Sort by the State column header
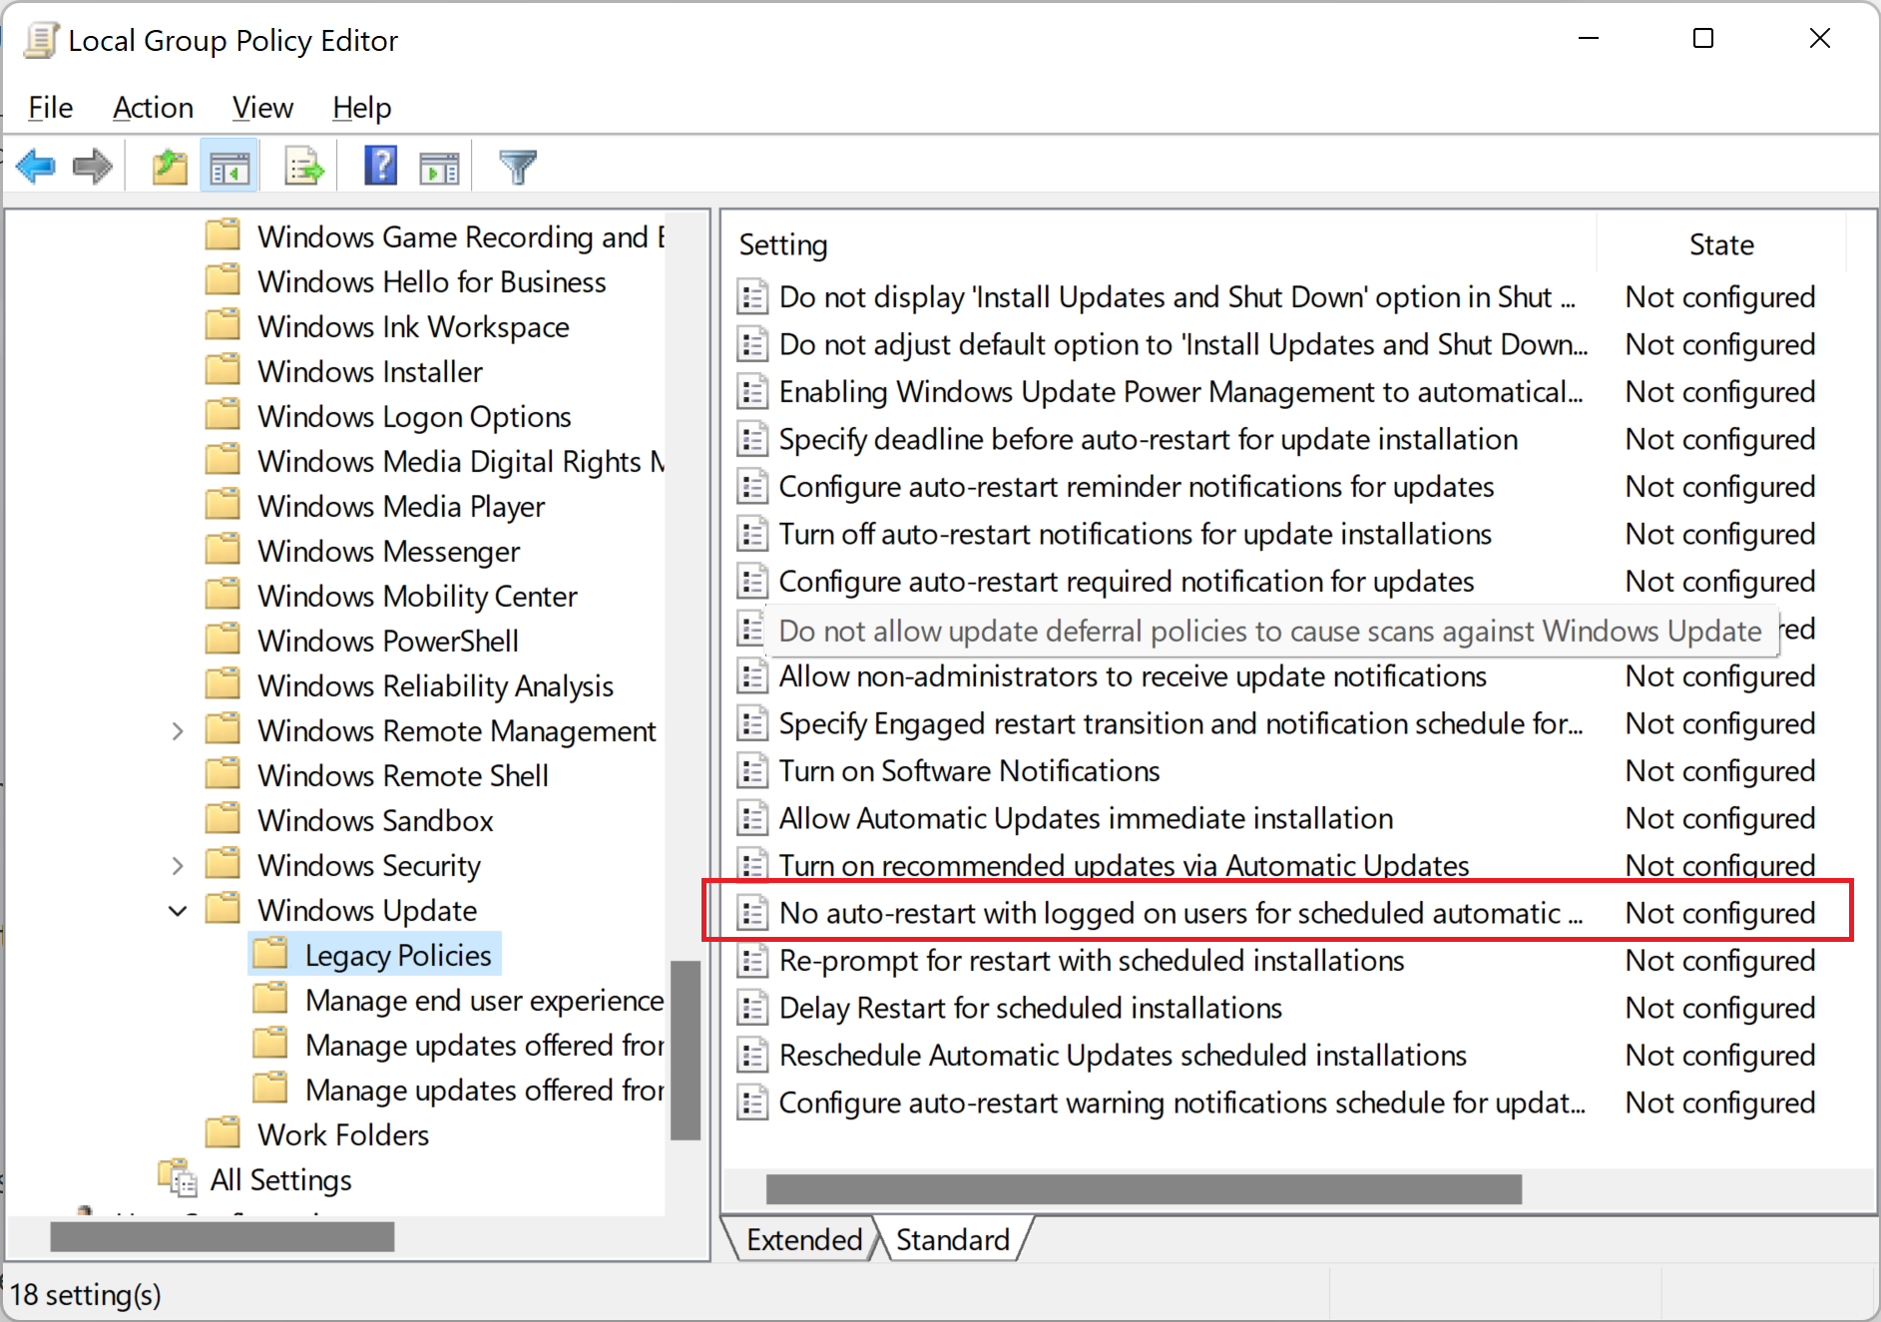The width and height of the screenshot is (1881, 1322). pos(1721,244)
